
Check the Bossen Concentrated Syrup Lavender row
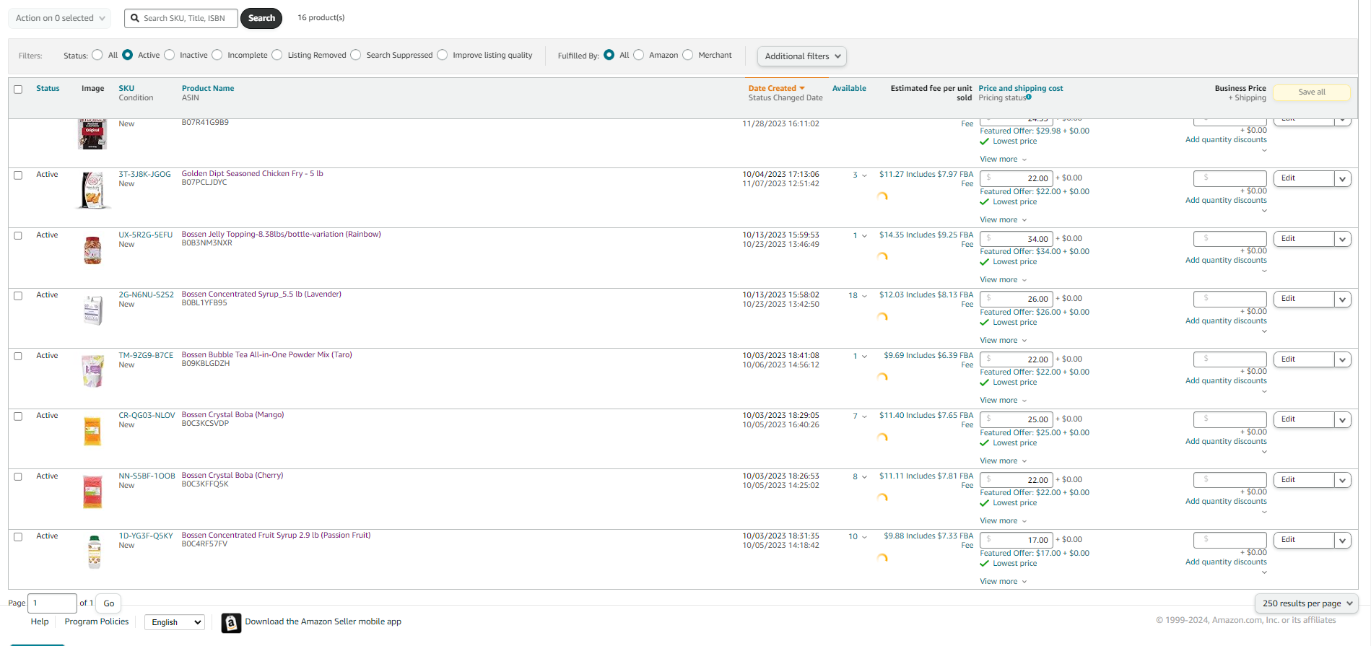click(18, 296)
